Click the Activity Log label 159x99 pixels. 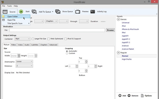tap(102, 12)
